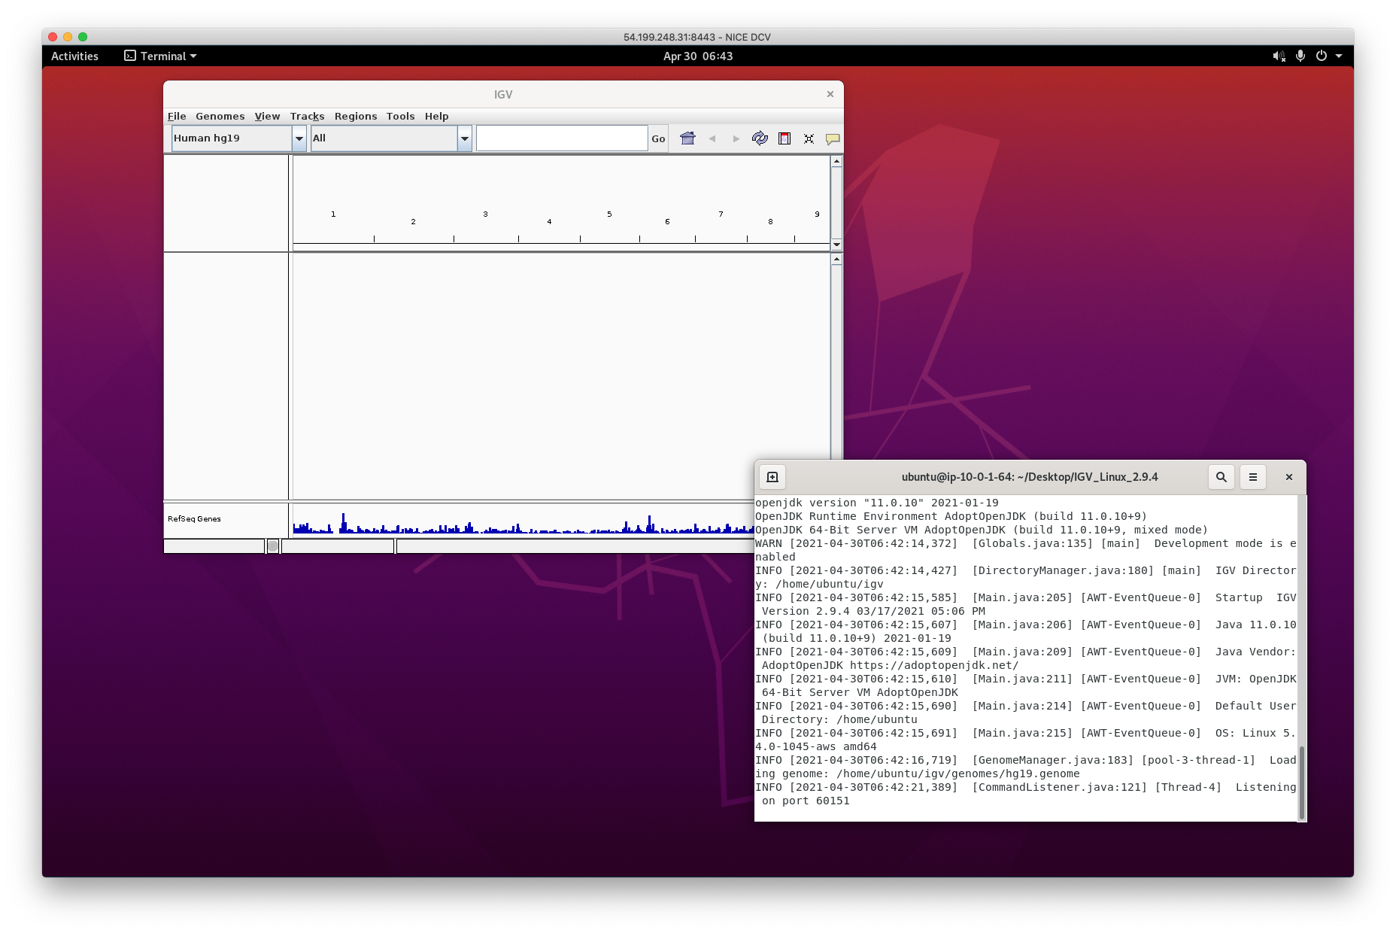
Task: Open terminal search with magnifier icon
Action: coord(1221,476)
